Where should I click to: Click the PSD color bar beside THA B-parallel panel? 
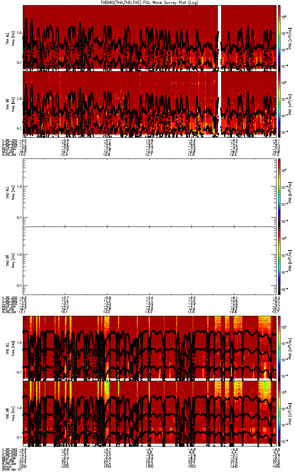[x=279, y=104]
